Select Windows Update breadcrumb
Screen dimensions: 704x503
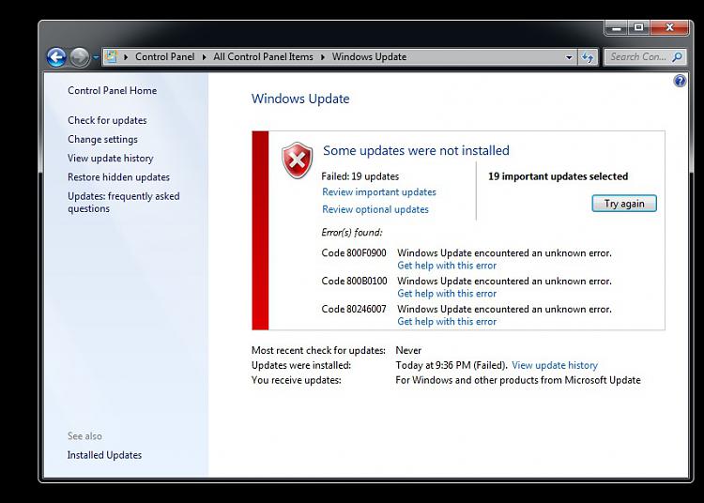[x=369, y=56]
